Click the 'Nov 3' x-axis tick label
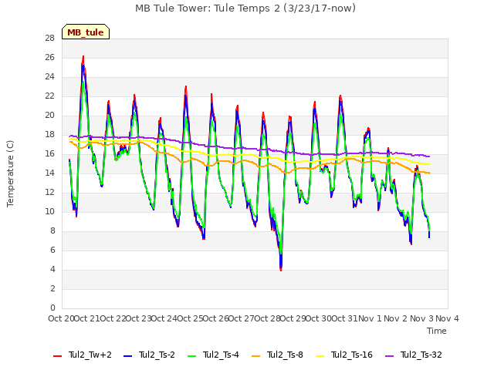494x370 pixels. click(421, 318)
